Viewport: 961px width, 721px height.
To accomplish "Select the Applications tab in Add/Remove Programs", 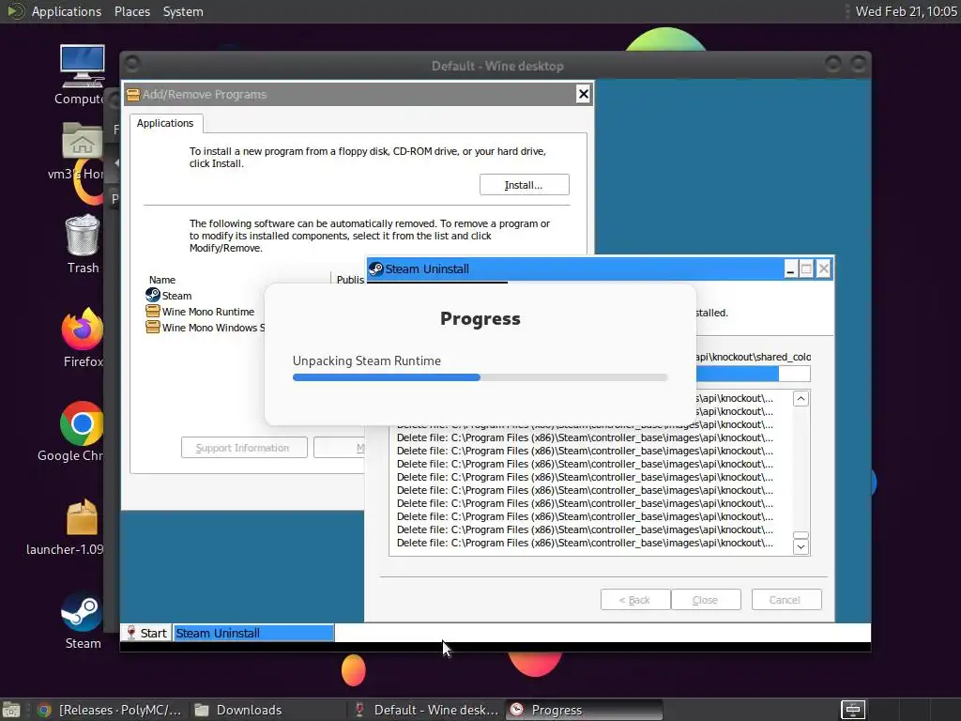I will 165,123.
